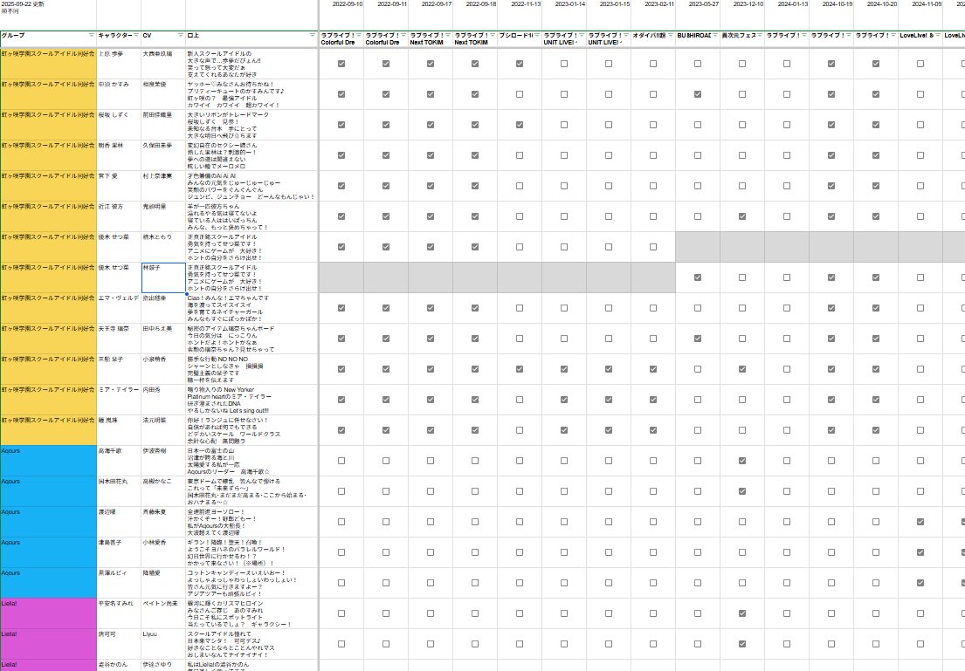
Task: Toggle 鐘 嵐珠 checkbox under 2022-09-17
Action: 431,430
